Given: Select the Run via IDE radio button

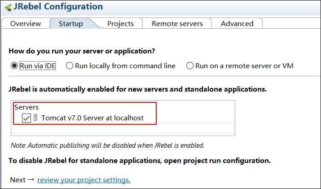Looking at the screenshot, I should (x=14, y=66).
